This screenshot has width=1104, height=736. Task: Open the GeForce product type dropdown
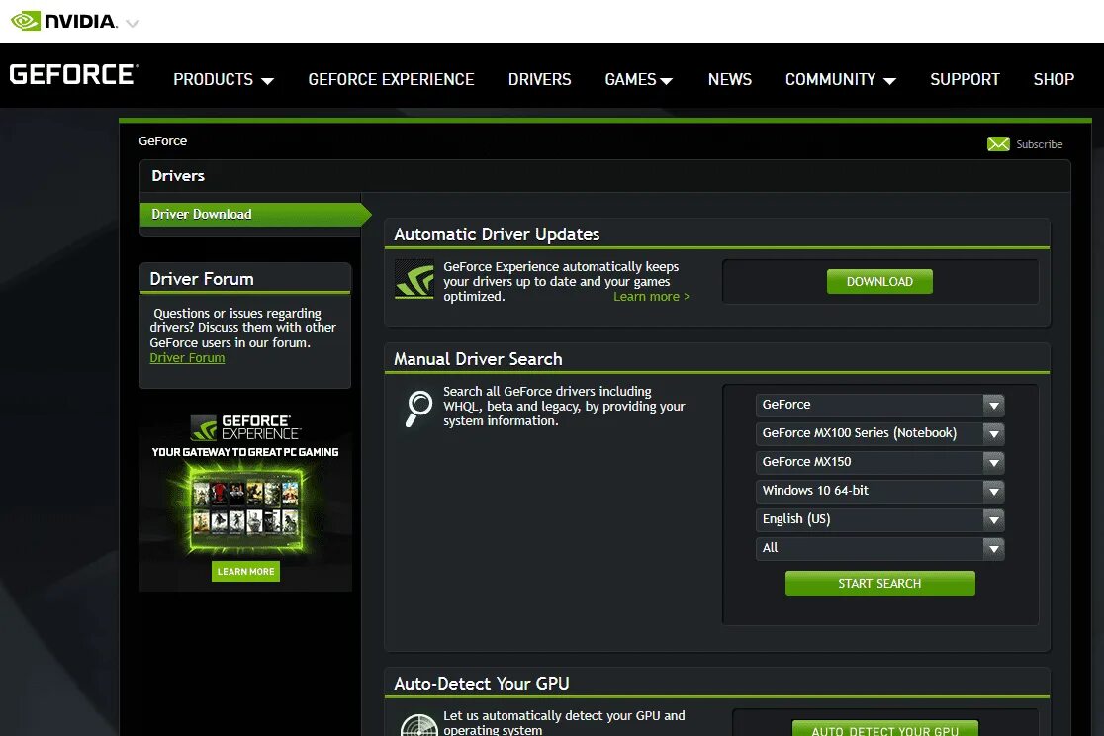pyautogui.click(x=879, y=405)
